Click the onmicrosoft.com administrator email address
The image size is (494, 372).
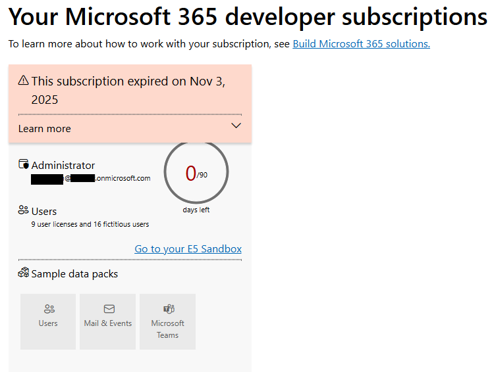(91, 178)
